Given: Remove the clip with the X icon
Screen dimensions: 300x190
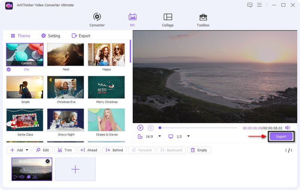Looking at the screenshot, I should [48, 161].
